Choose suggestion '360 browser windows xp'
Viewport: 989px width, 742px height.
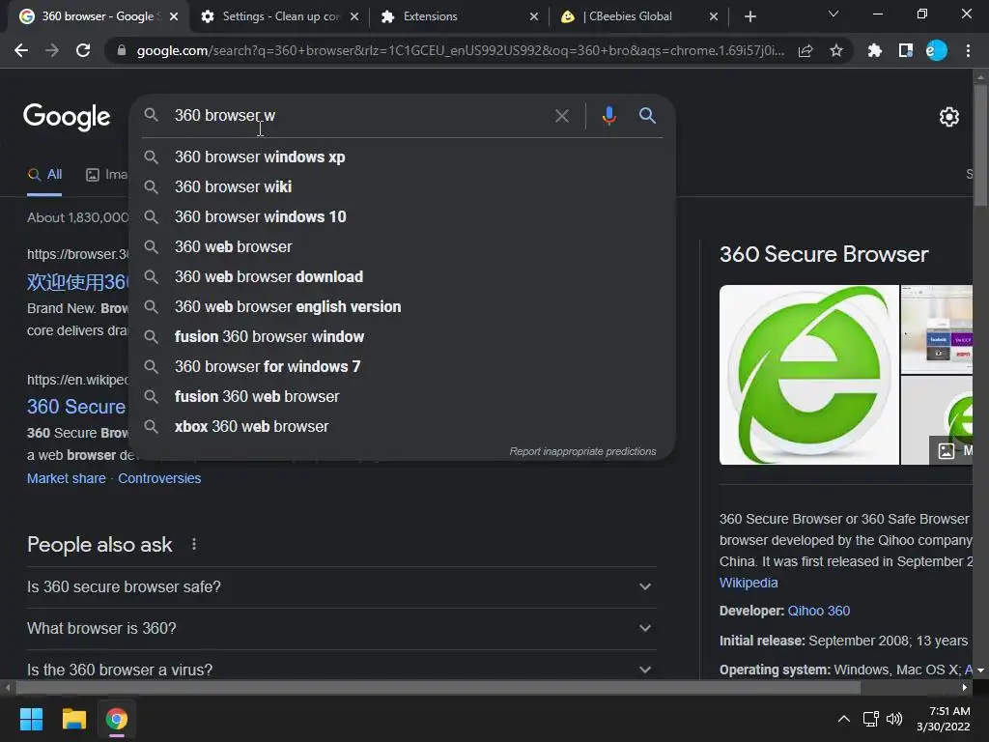coord(403,157)
